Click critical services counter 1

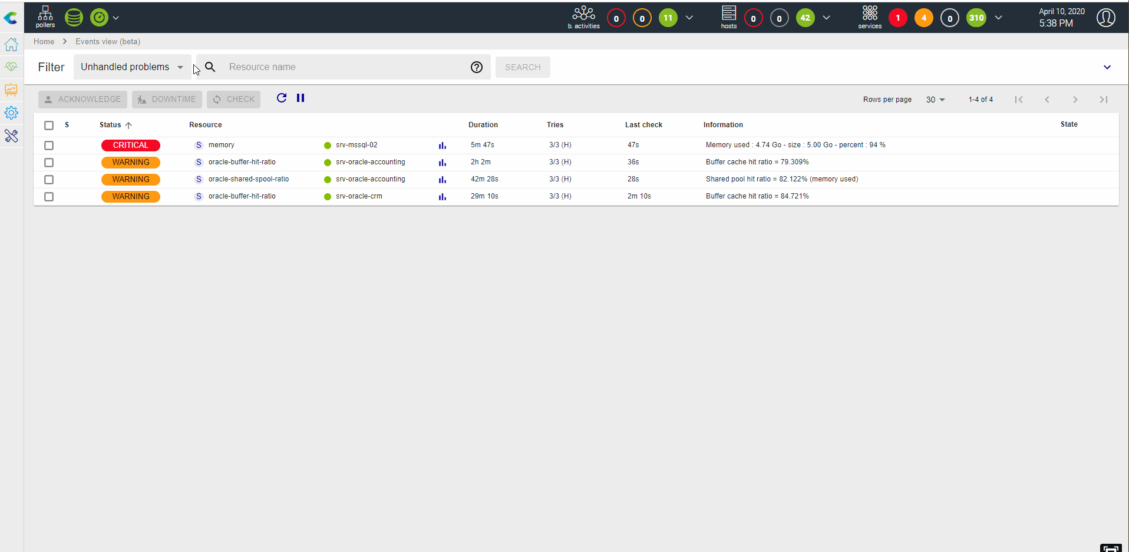pos(898,18)
